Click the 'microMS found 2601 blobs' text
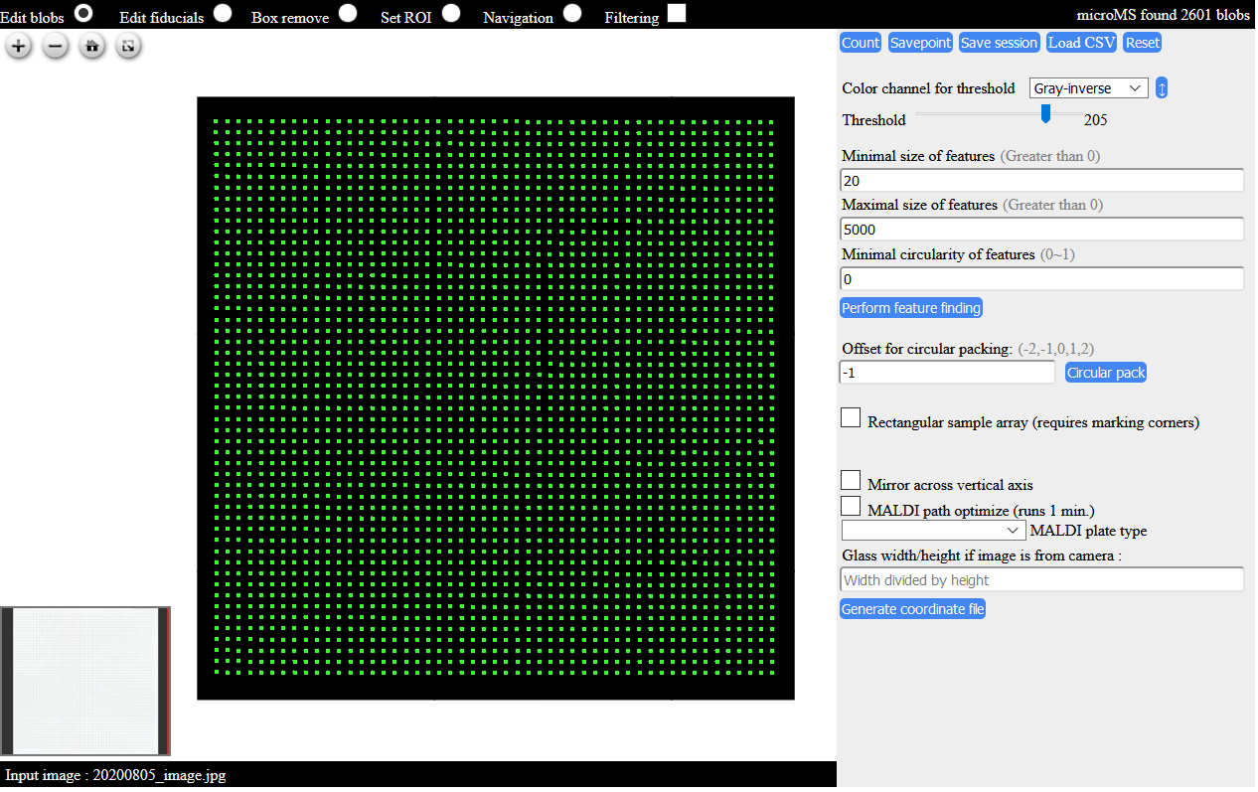The height and width of the screenshot is (792, 1258). 1164,15
